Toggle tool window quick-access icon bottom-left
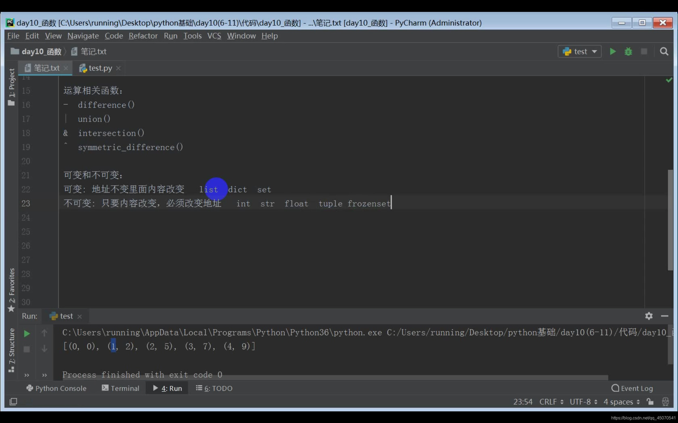Viewport: 678px width, 423px height. click(x=13, y=402)
